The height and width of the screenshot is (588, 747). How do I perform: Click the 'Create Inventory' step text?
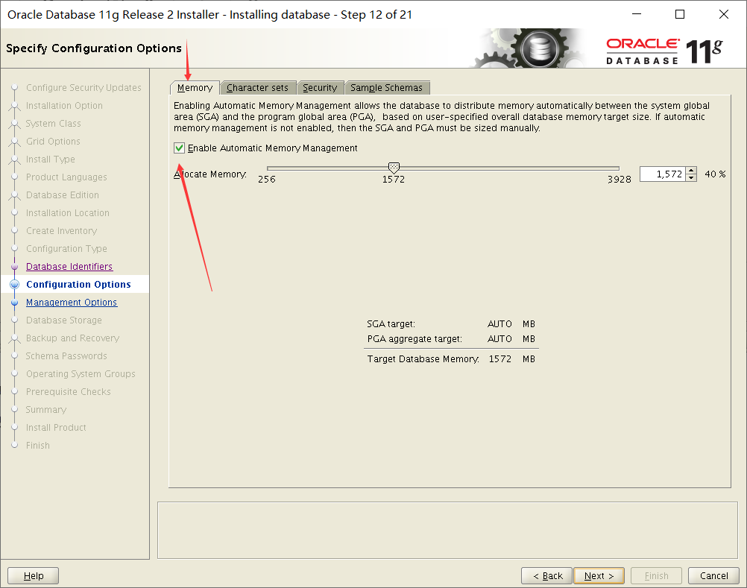point(61,231)
